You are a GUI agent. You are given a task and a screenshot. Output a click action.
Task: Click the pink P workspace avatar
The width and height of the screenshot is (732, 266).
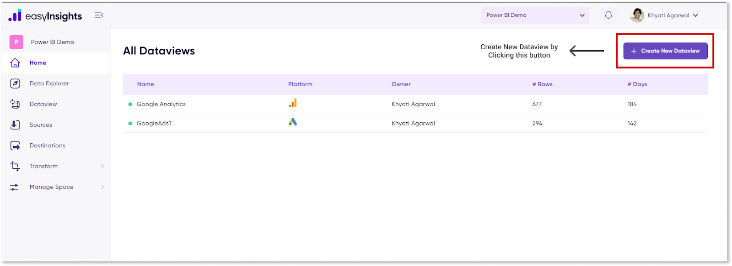16,42
